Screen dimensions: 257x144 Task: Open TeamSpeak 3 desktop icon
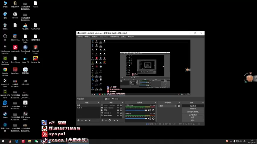point(25,50)
